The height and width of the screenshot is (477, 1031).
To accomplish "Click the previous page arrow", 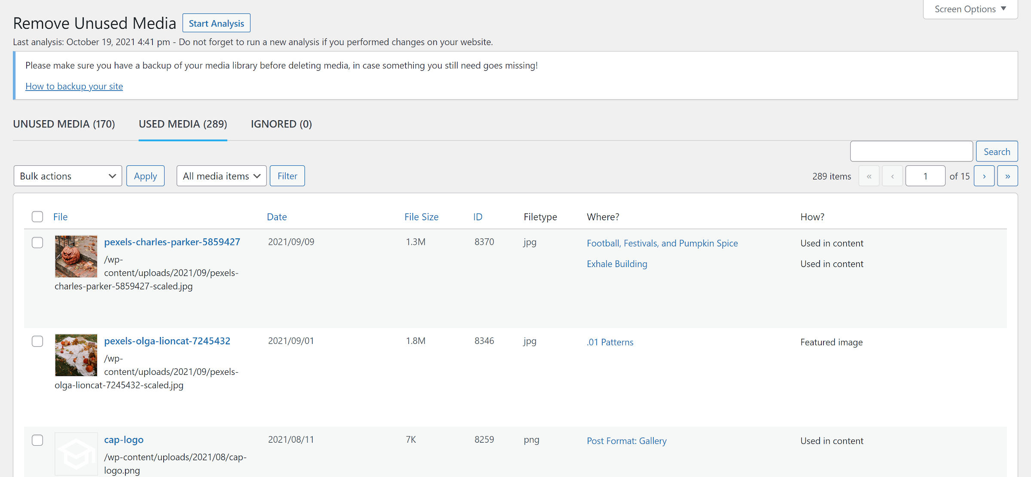I will click(x=893, y=176).
